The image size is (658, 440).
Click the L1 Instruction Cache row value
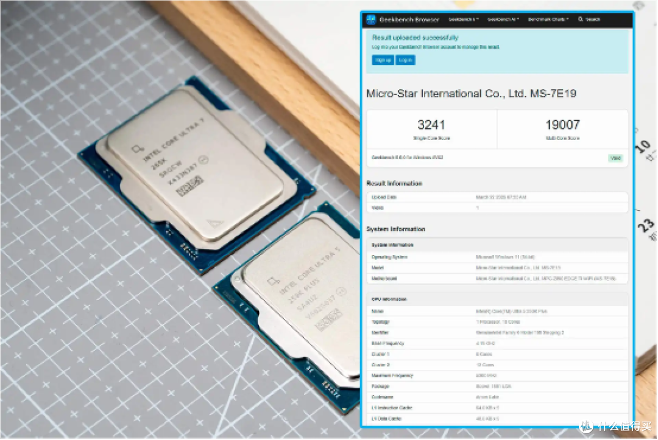point(487,408)
